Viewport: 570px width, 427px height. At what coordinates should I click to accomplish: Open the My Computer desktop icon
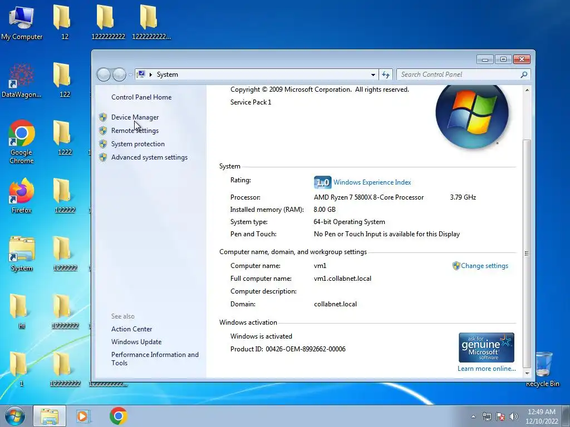coord(22,22)
